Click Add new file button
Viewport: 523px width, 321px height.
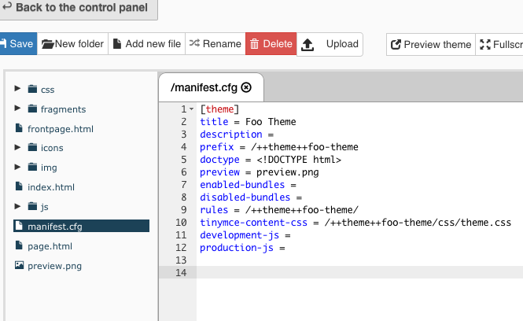pos(147,44)
